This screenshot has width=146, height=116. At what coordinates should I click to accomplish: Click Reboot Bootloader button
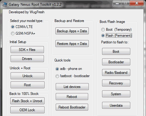tap(72, 107)
